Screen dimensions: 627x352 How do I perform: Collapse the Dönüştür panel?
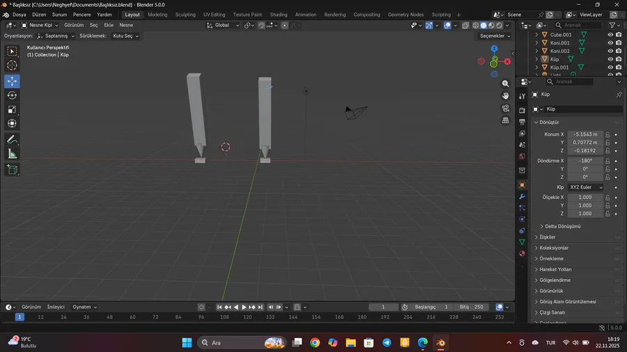(x=548, y=122)
